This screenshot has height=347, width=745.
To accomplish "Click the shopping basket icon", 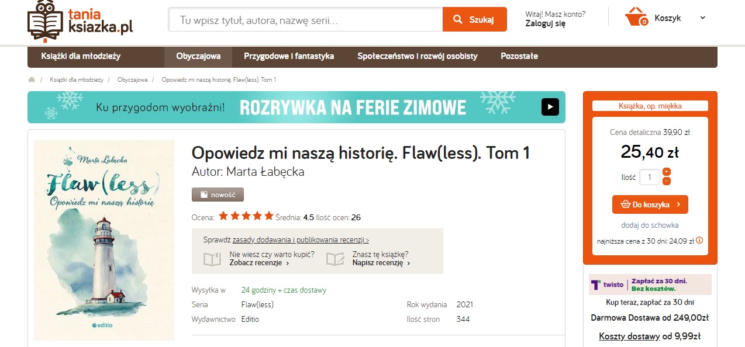I will [636, 18].
